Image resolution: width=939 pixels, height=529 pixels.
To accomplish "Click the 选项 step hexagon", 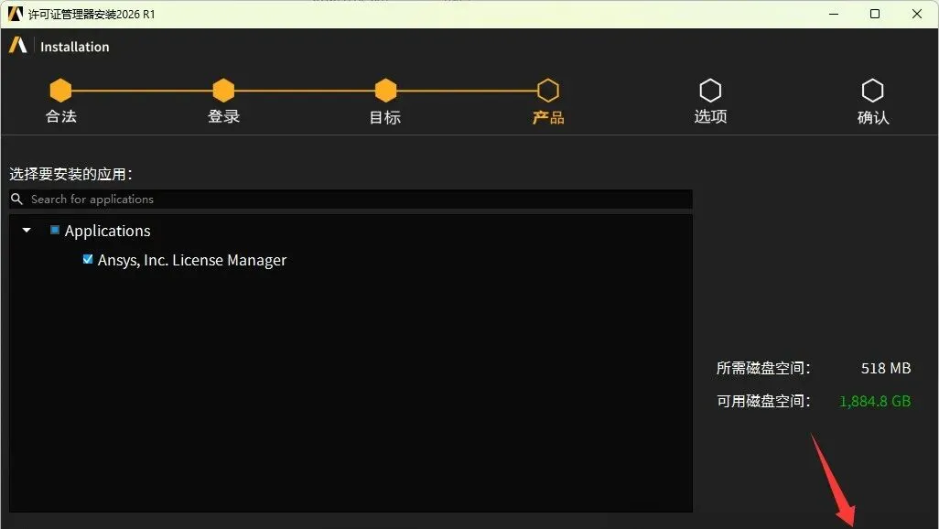I will 710,91.
